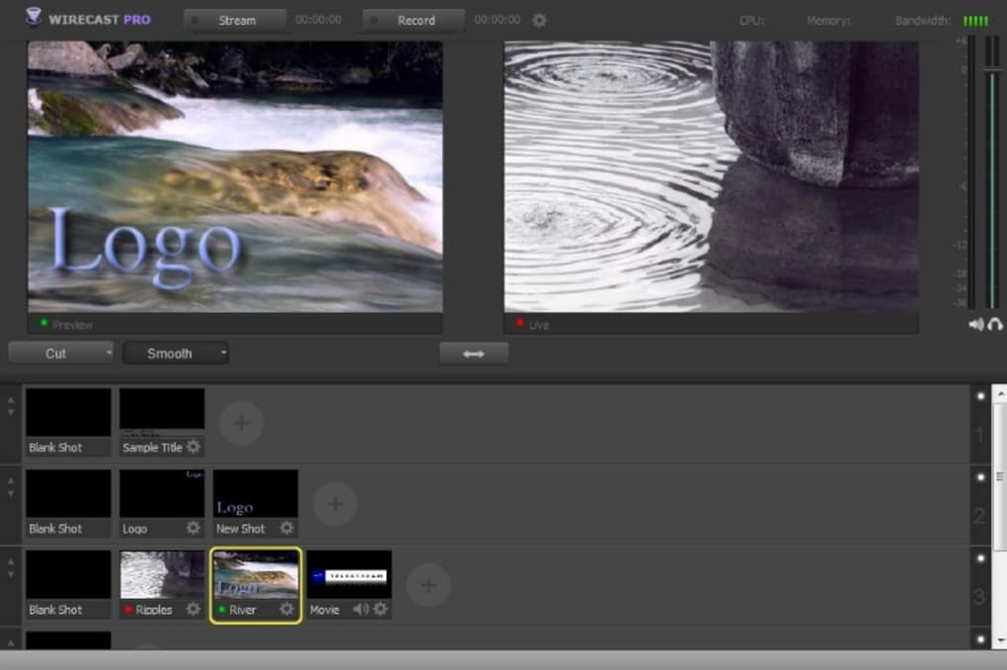Adjust the master volume slider

(x=992, y=69)
